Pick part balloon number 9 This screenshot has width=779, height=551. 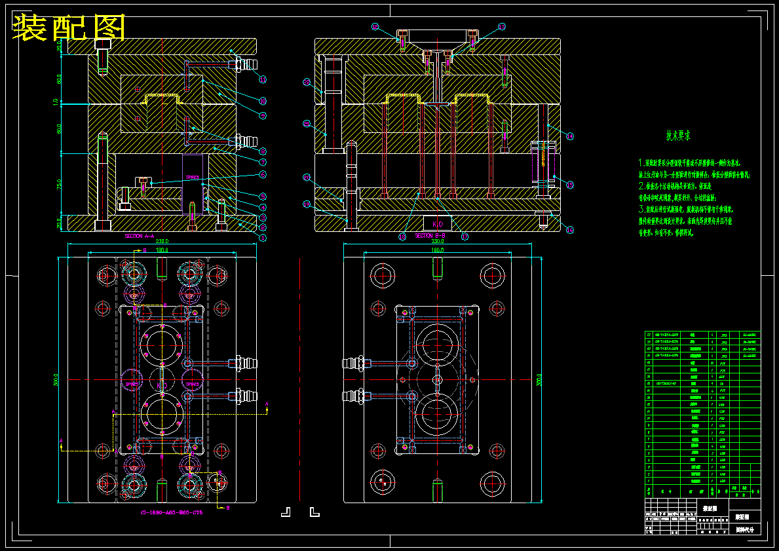click(x=263, y=116)
